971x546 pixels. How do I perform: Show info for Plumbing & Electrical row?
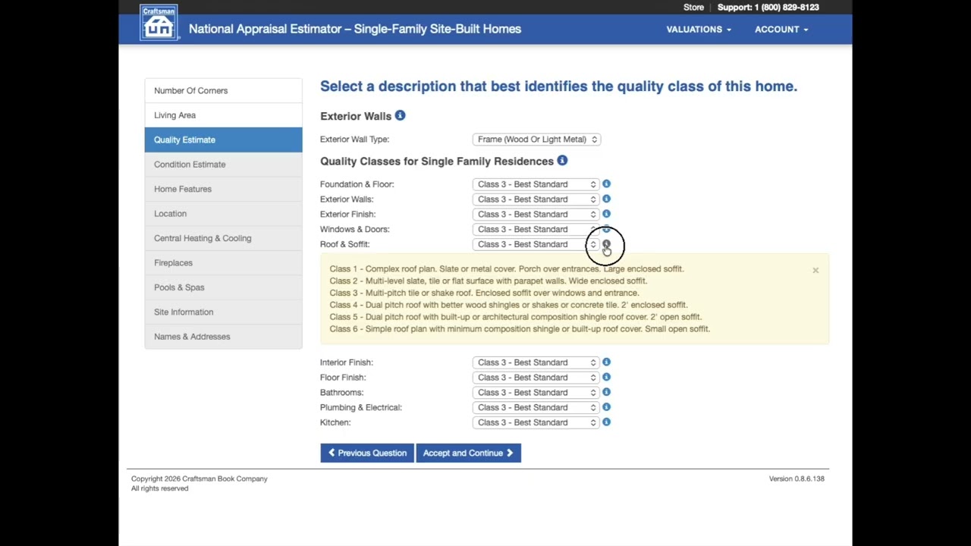(x=606, y=407)
